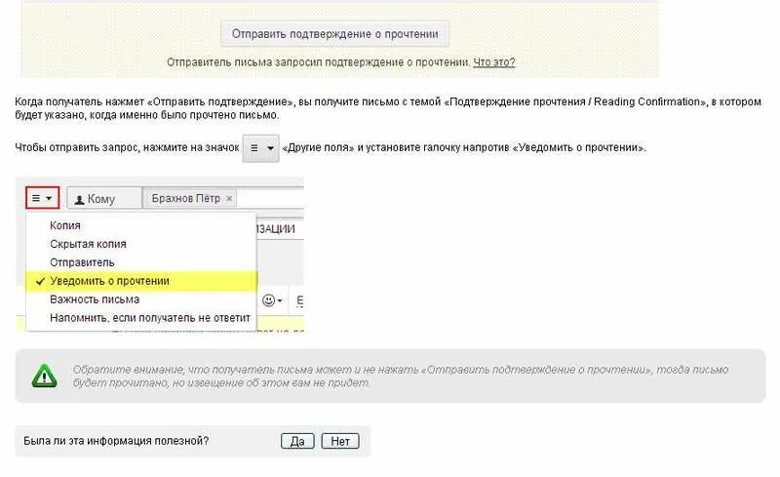Screen dimensions: 780x477
Task: Remove recipient 'Брахнов Пётр' with the x
Action: click(229, 198)
